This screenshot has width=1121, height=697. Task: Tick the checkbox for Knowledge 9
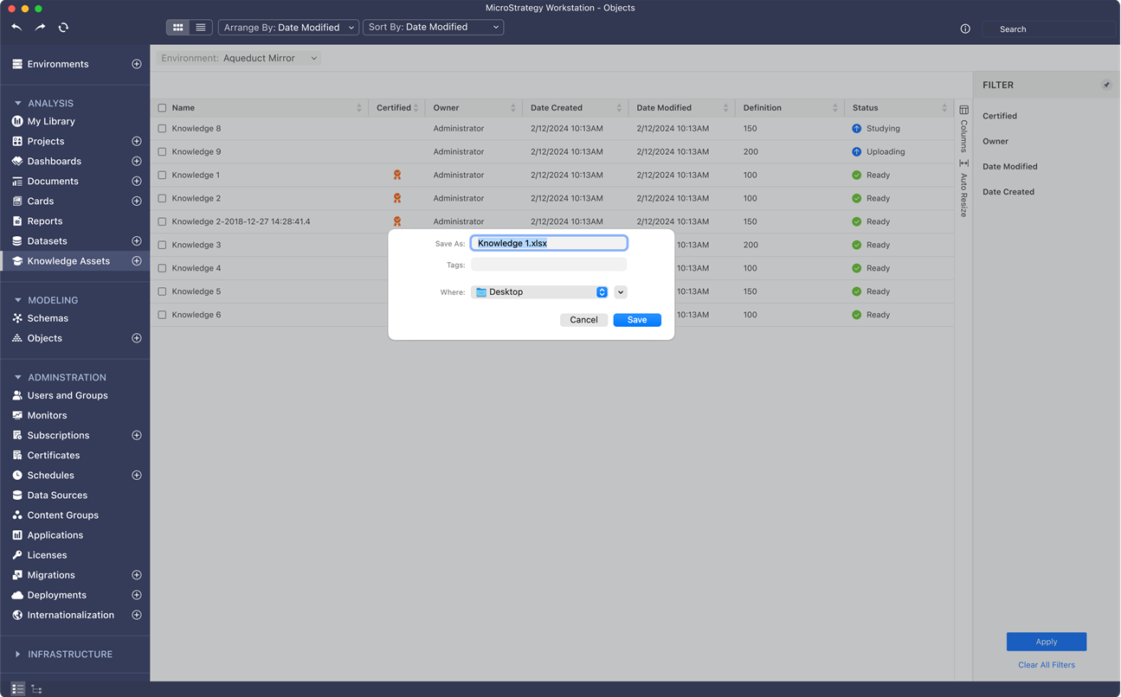click(x=162, y=152)
